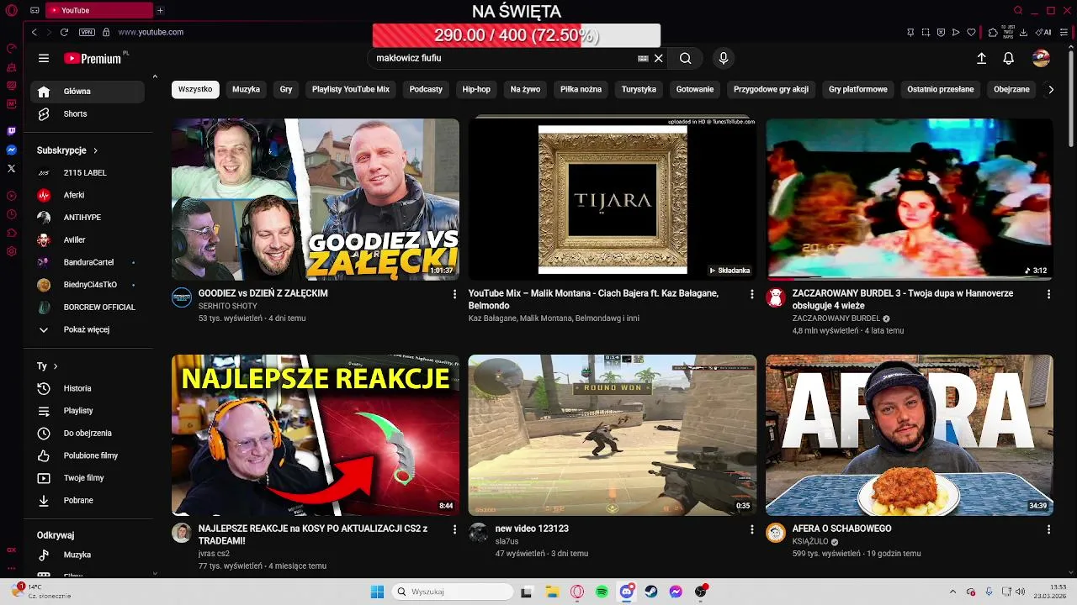The width and height of the screenshot is (1077, 605).
Task: Select the Hip-hop filter chip
Action: click(x=476, y=89)
